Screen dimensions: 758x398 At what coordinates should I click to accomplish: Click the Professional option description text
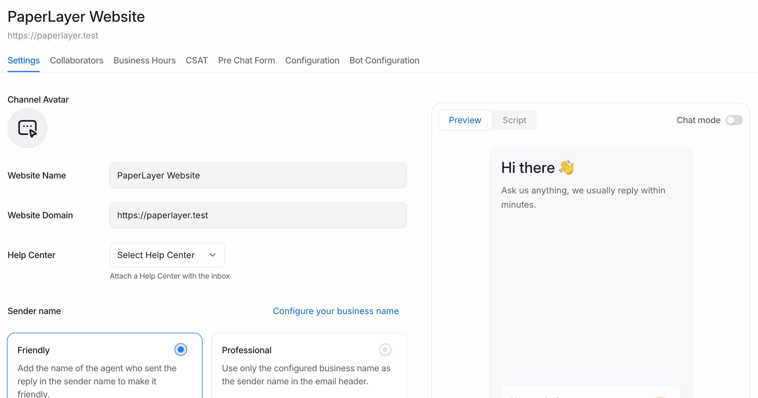coord(306,375)
